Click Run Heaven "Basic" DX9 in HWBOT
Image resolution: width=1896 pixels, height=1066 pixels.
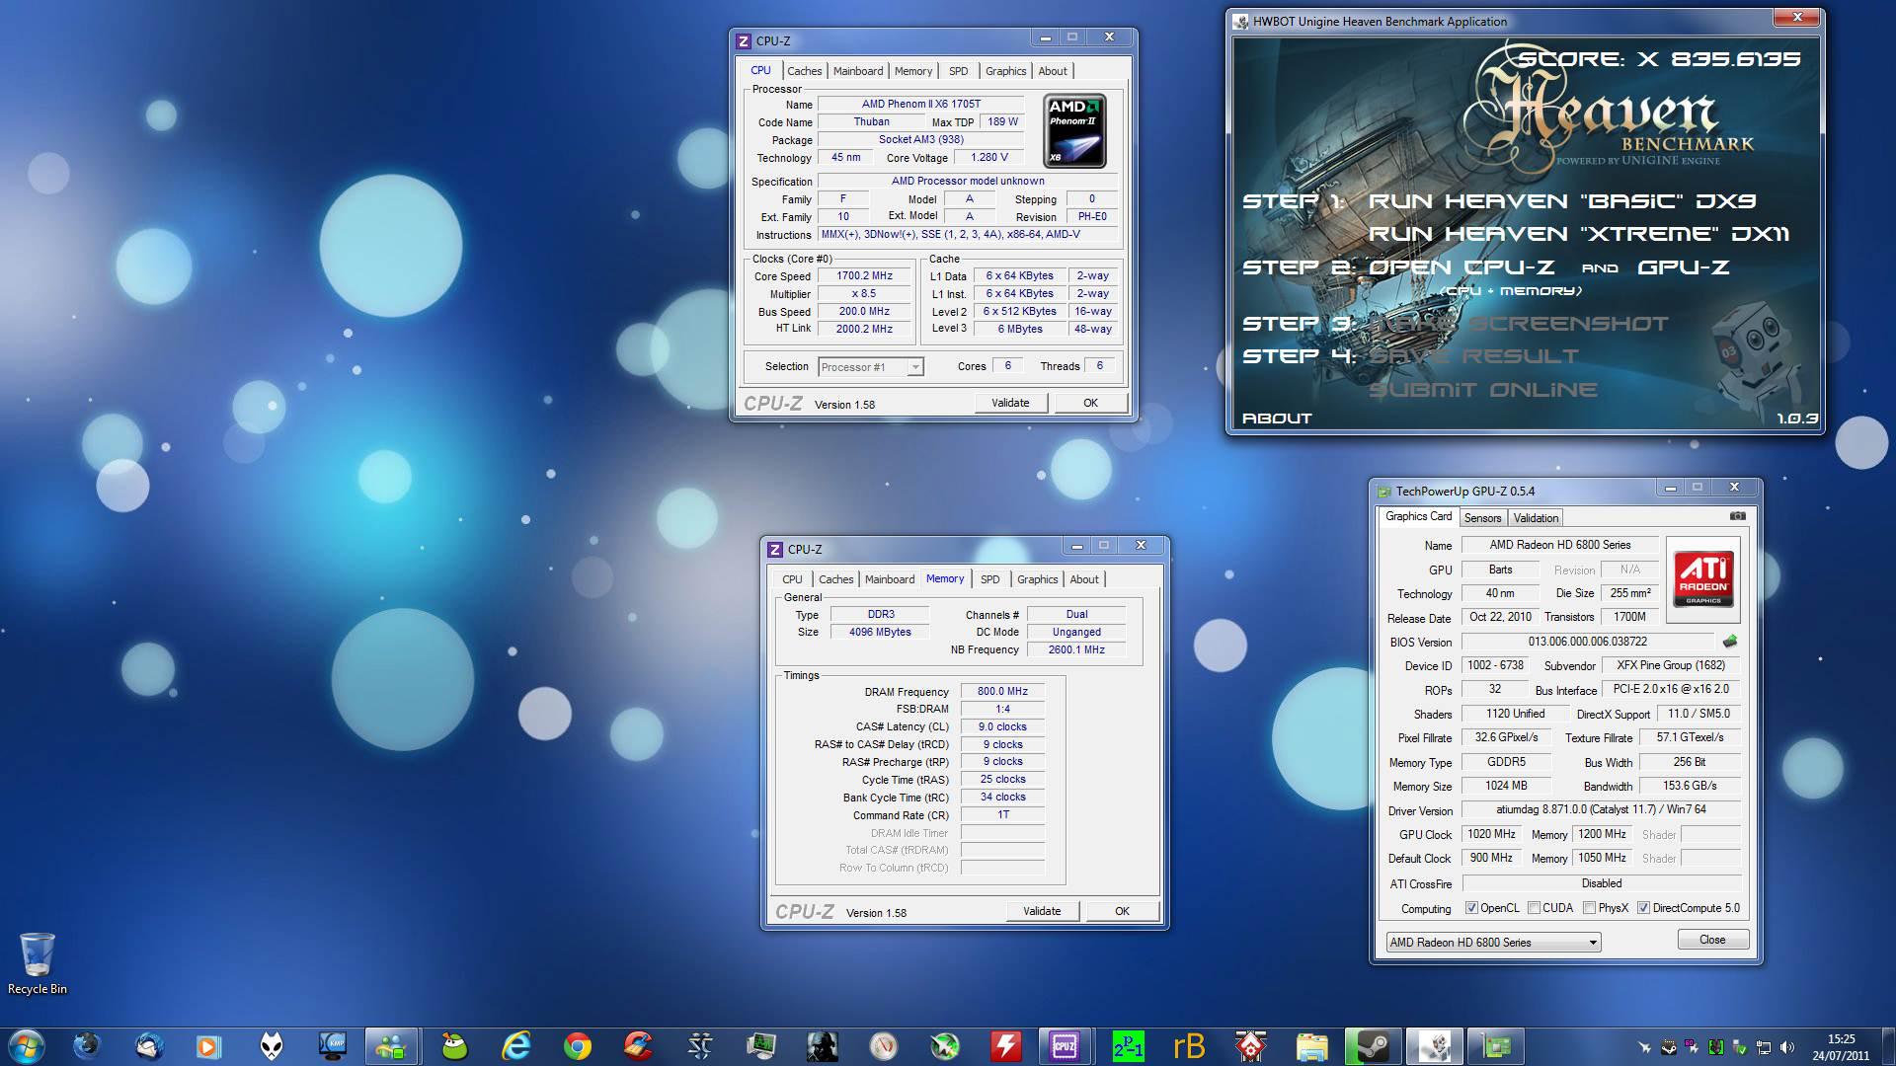pos(1561,201)
